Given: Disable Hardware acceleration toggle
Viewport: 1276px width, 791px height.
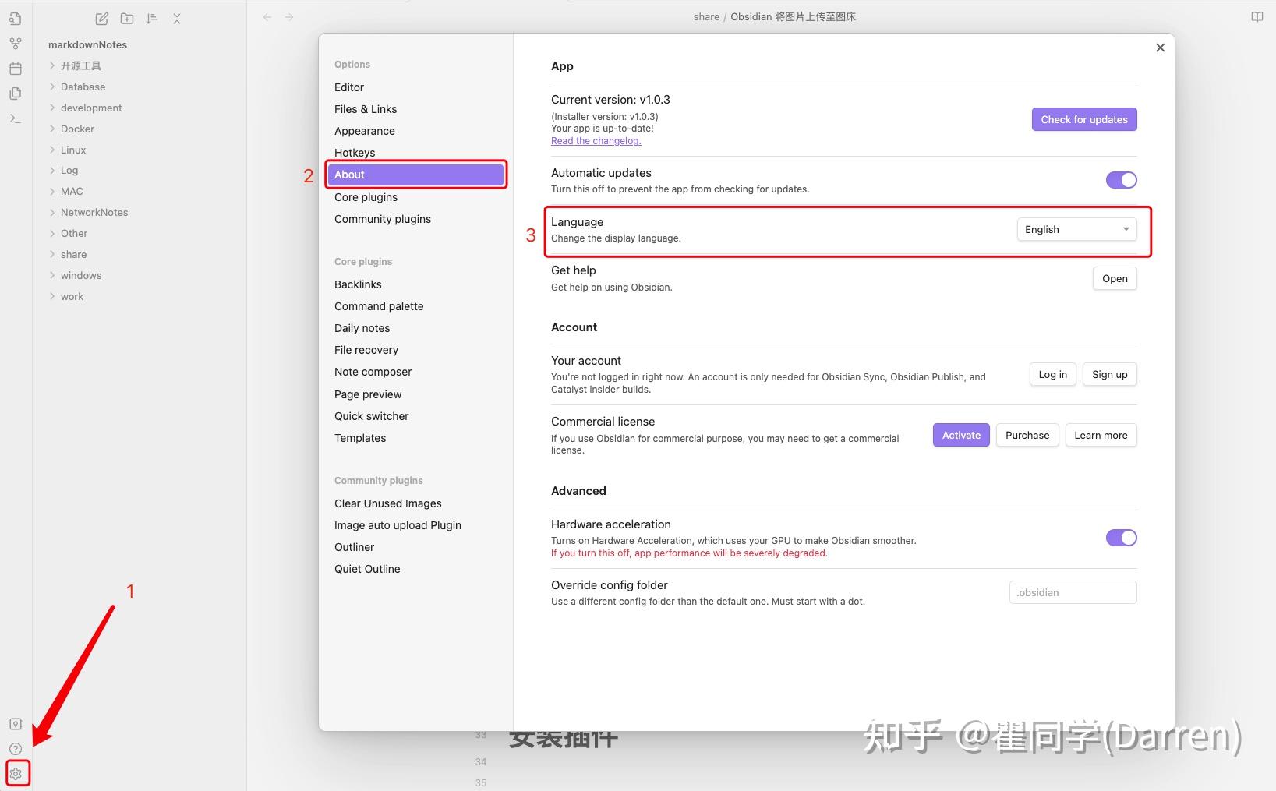Looking at the screenshot, I should (1121, 538).
